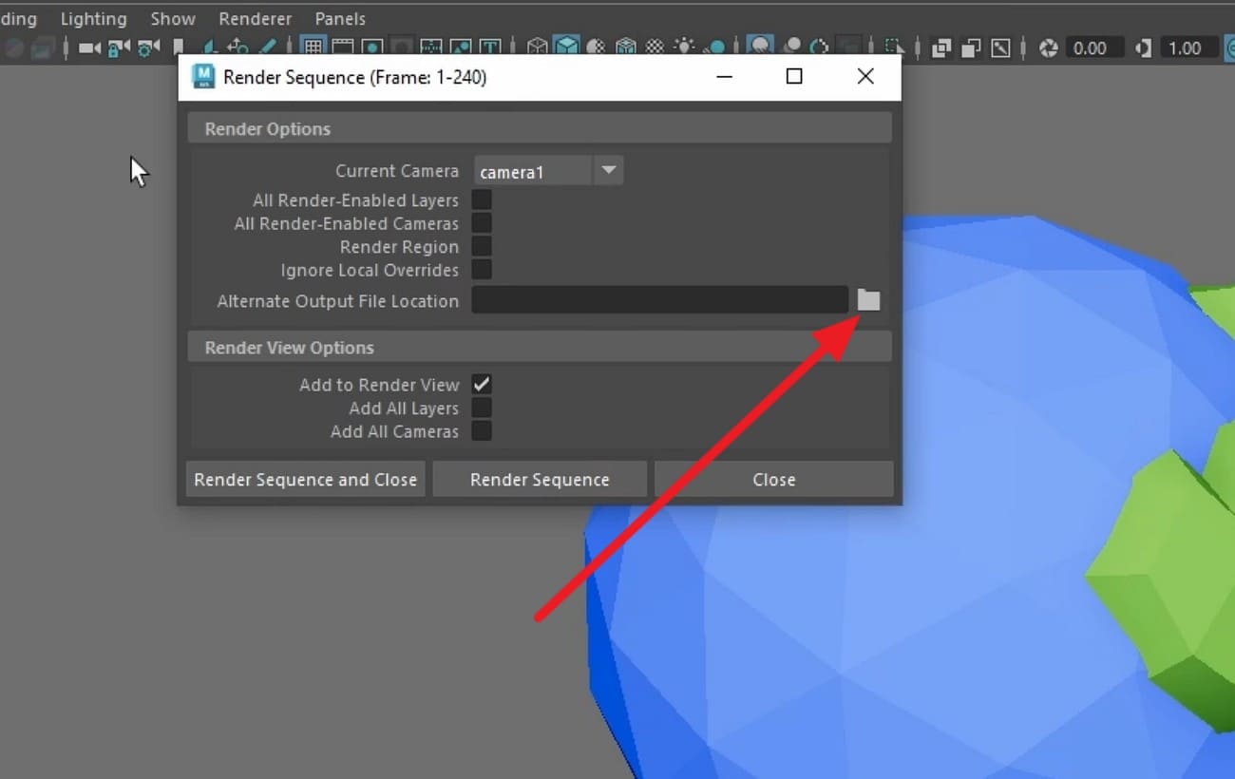Check the Render Region option
The height and width of the screenshot is (779, 1235).
click(482, 246)
